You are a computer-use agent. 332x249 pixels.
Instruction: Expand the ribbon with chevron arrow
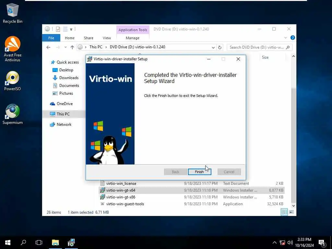[x=285, y=38]
